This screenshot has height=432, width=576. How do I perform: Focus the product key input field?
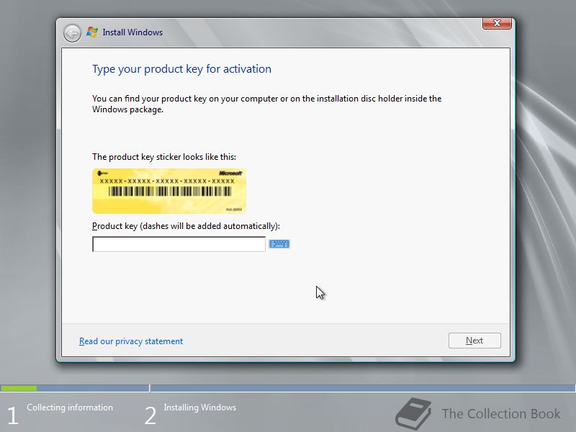point(179,244)
